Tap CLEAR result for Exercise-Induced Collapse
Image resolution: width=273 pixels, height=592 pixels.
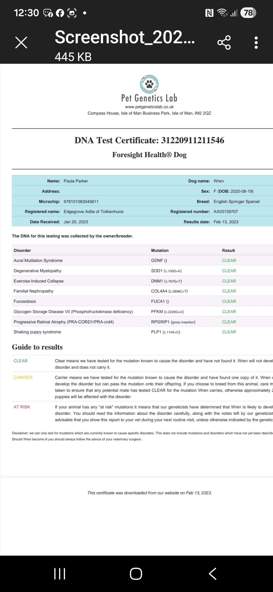(x=229, y=281)
